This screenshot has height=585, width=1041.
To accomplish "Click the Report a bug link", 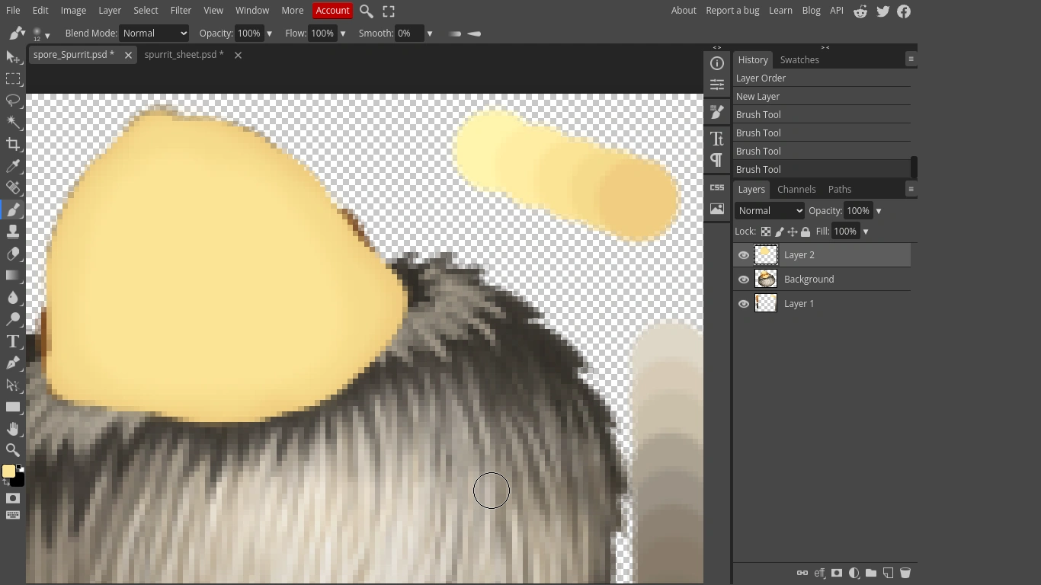I will coord(732,10).
